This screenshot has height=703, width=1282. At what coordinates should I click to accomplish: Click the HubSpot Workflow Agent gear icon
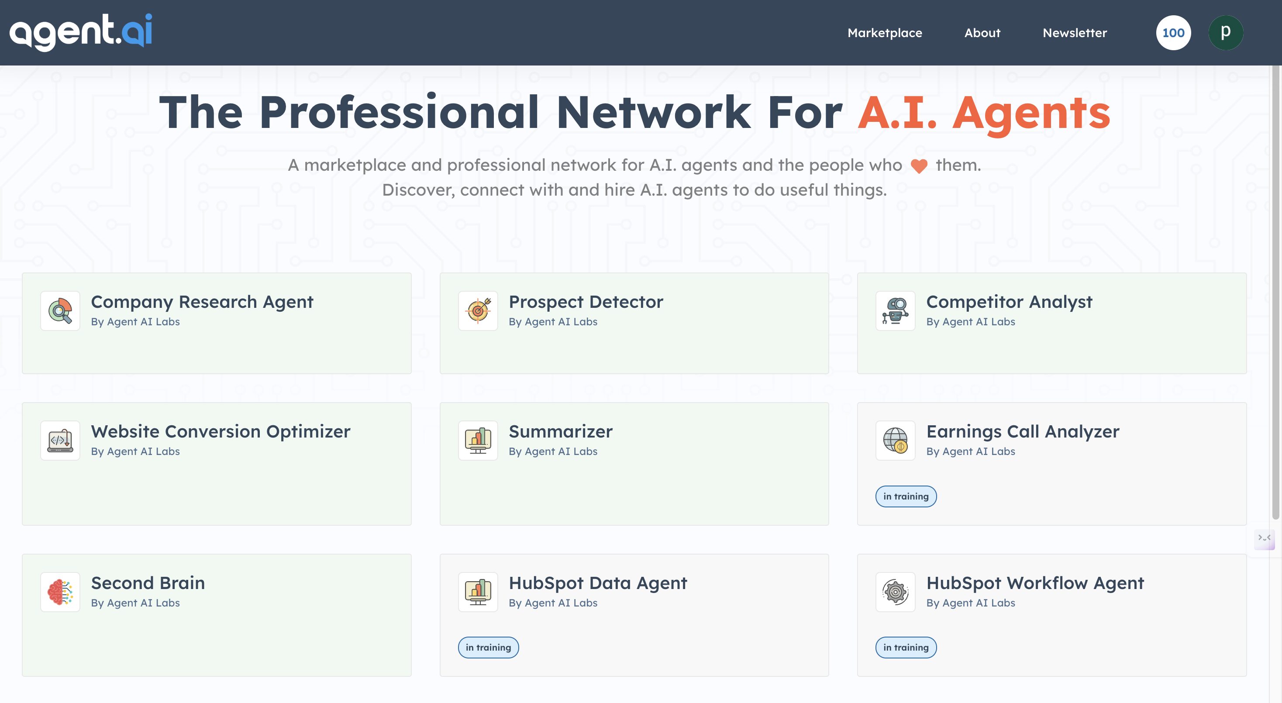[895, 592]
